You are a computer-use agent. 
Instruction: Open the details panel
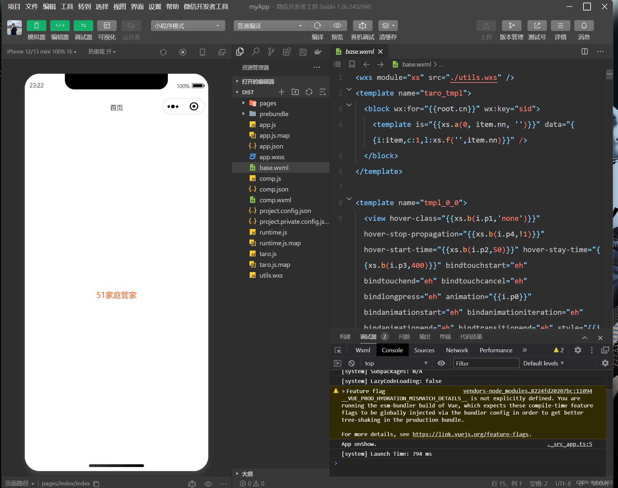(561, 25)
